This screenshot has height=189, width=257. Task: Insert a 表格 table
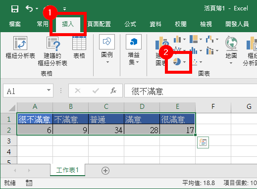pyautogui.click(x=79, y=47)
